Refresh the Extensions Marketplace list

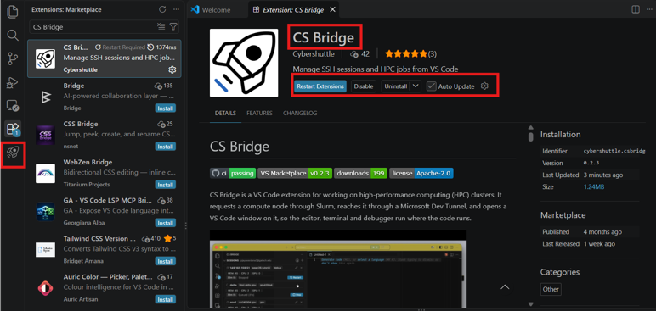click(162, 9)
